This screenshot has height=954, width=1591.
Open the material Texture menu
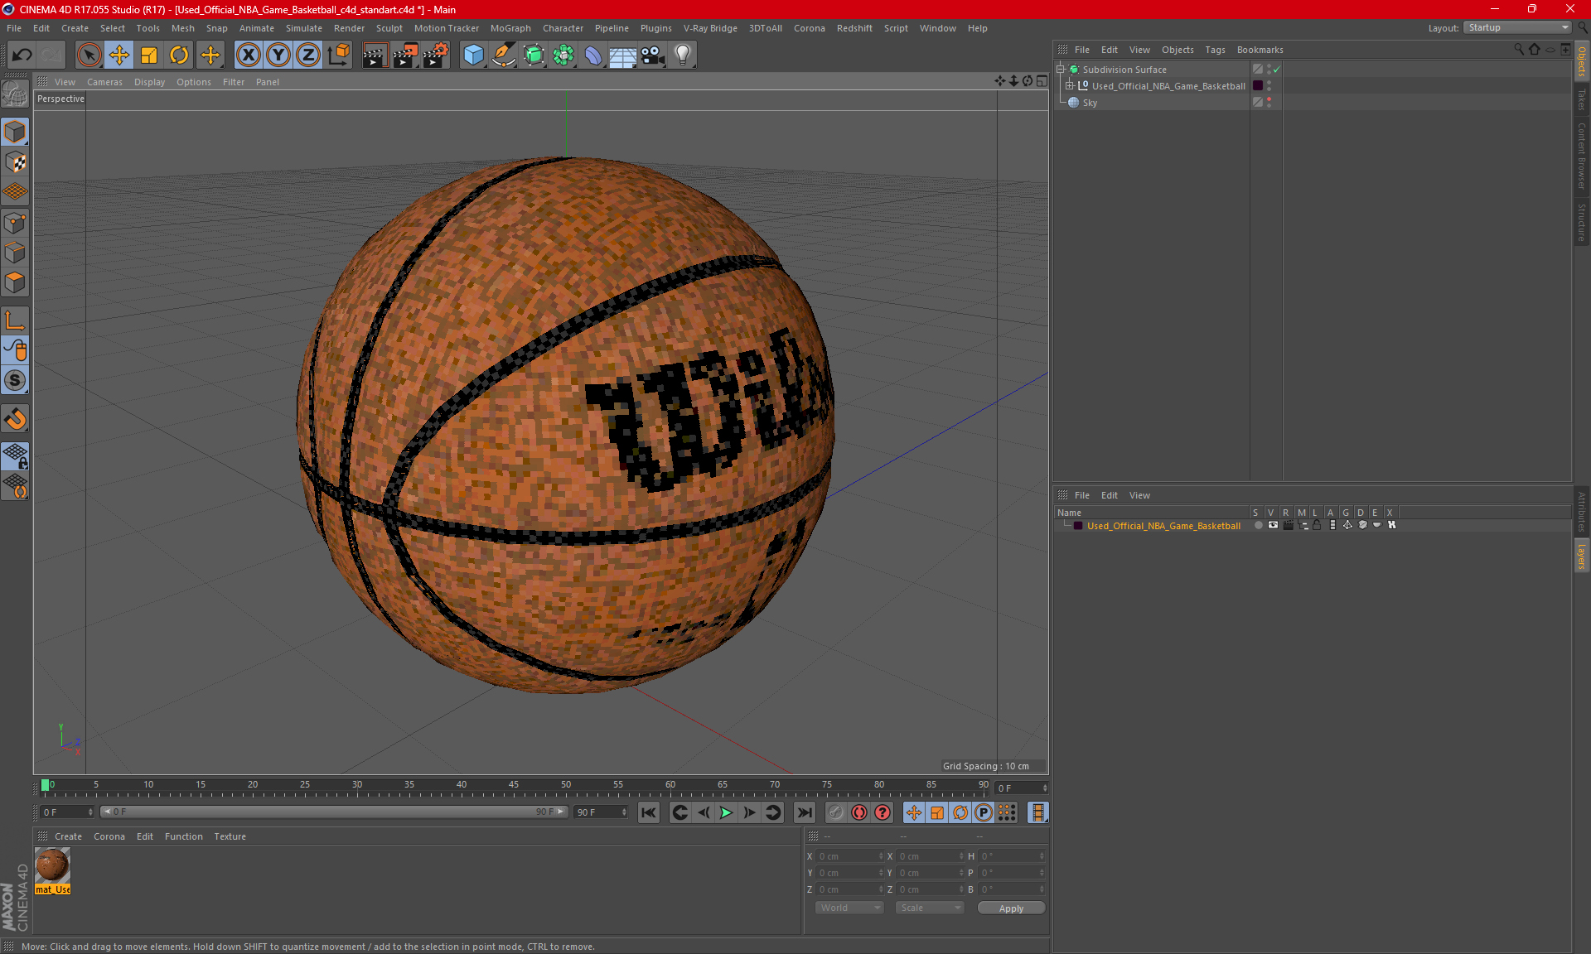click(x=230, y=836)
